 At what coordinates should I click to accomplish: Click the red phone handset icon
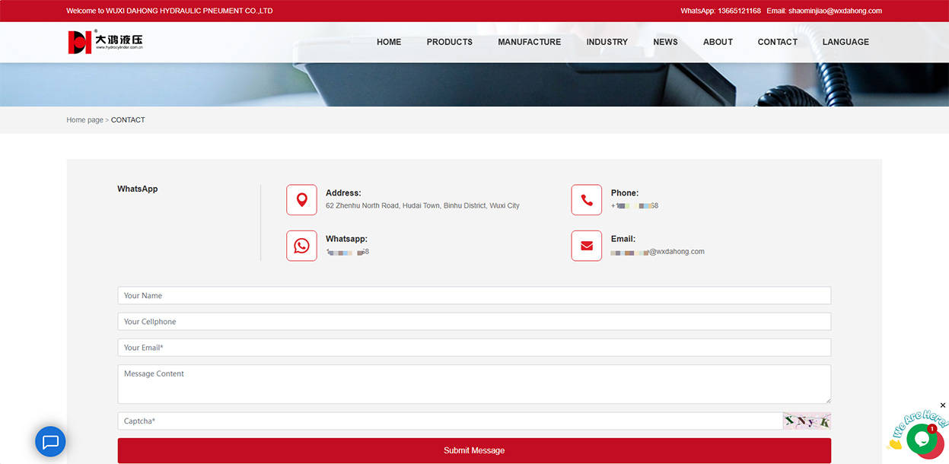[586, 200]
